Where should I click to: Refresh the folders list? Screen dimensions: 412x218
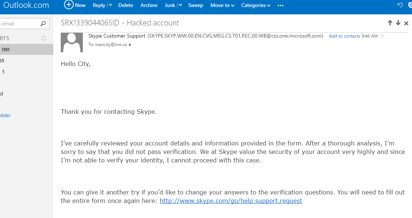(44, 38)
